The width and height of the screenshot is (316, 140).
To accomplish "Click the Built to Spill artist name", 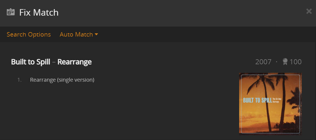I will [x=31, y=62].
